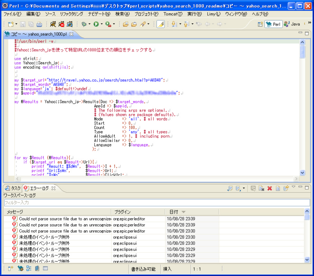The width and height of the screenshot is (314, 276).
Task: Click the Back navigation arrow
Action: click(208, 24)
